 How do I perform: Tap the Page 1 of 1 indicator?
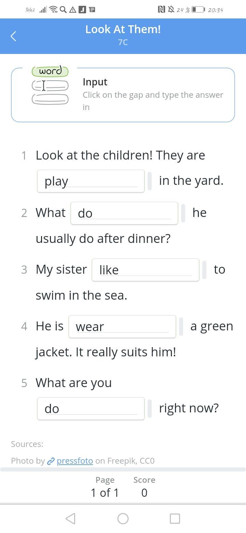coord(105,487)
